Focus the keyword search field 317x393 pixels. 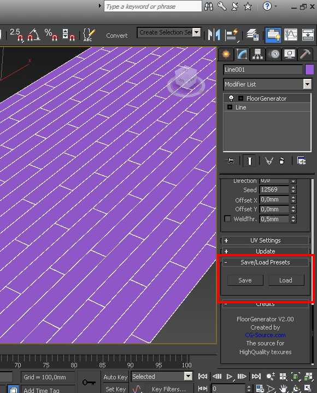152,6
